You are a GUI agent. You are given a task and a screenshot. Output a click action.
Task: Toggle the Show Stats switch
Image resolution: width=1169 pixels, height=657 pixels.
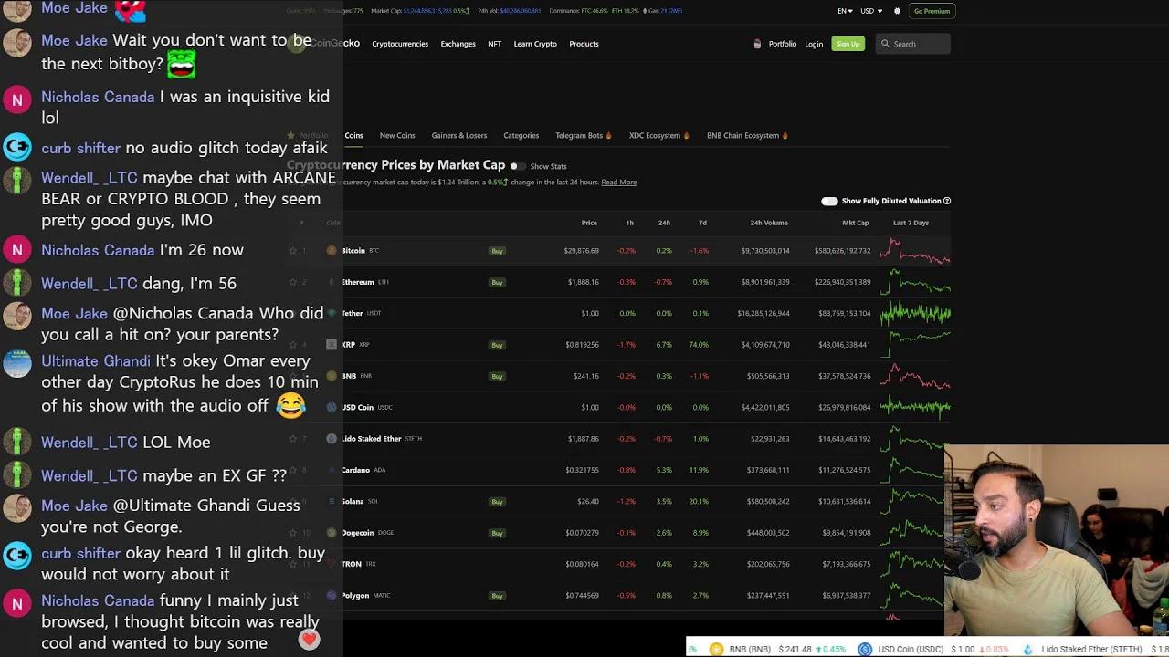click(517, 166)
